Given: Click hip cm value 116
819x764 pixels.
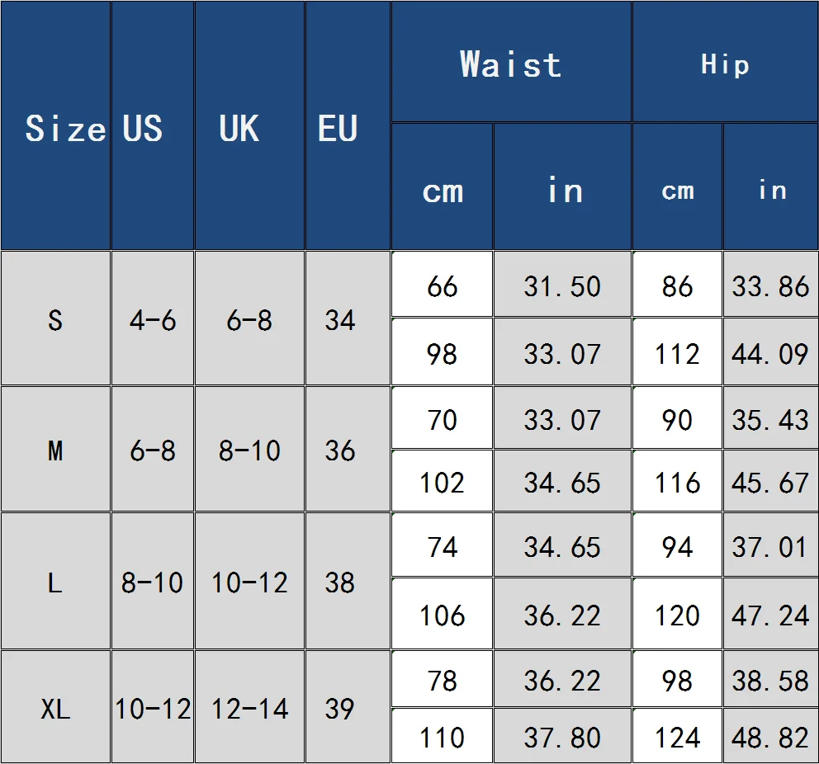Looking at the screenshot, I should pos(678,481).
